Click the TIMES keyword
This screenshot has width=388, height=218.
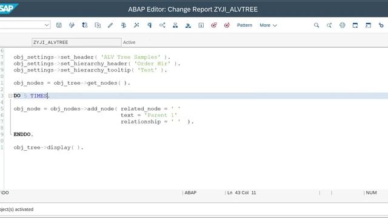(39, 96)
